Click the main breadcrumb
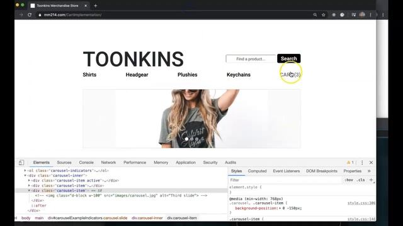The height and width of the screenshot is (226, 403). pyautogui.click(x=39, y=218)
